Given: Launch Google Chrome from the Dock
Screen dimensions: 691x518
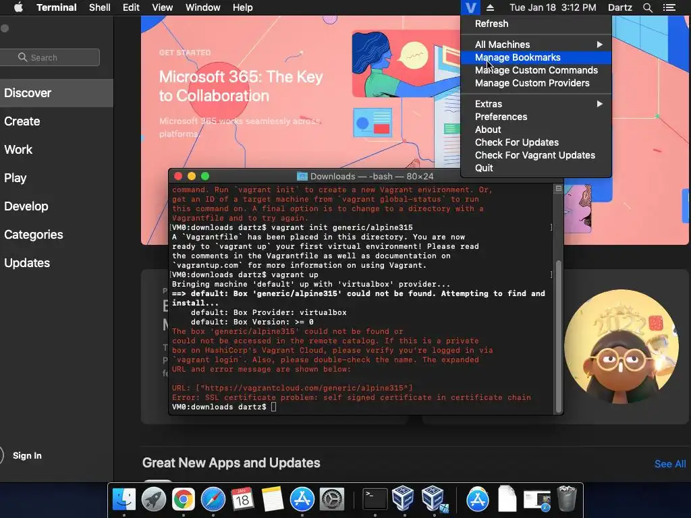Looking at the screenshot, I should click(x=184, y=500).
